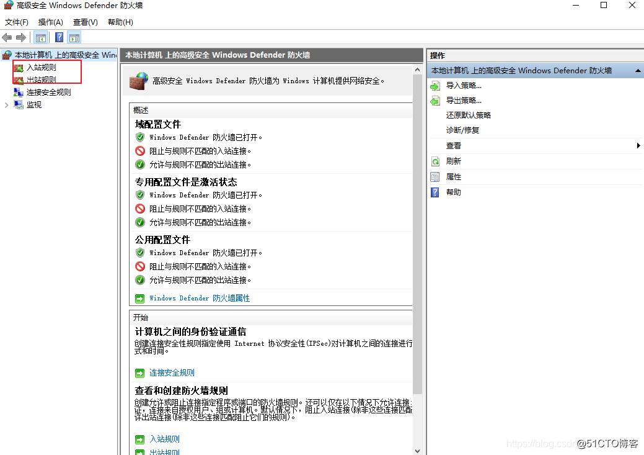This screenshot has height=455, width=644.
Task: Click the refresh icon next to 刷新
Action: pos(435,161)
